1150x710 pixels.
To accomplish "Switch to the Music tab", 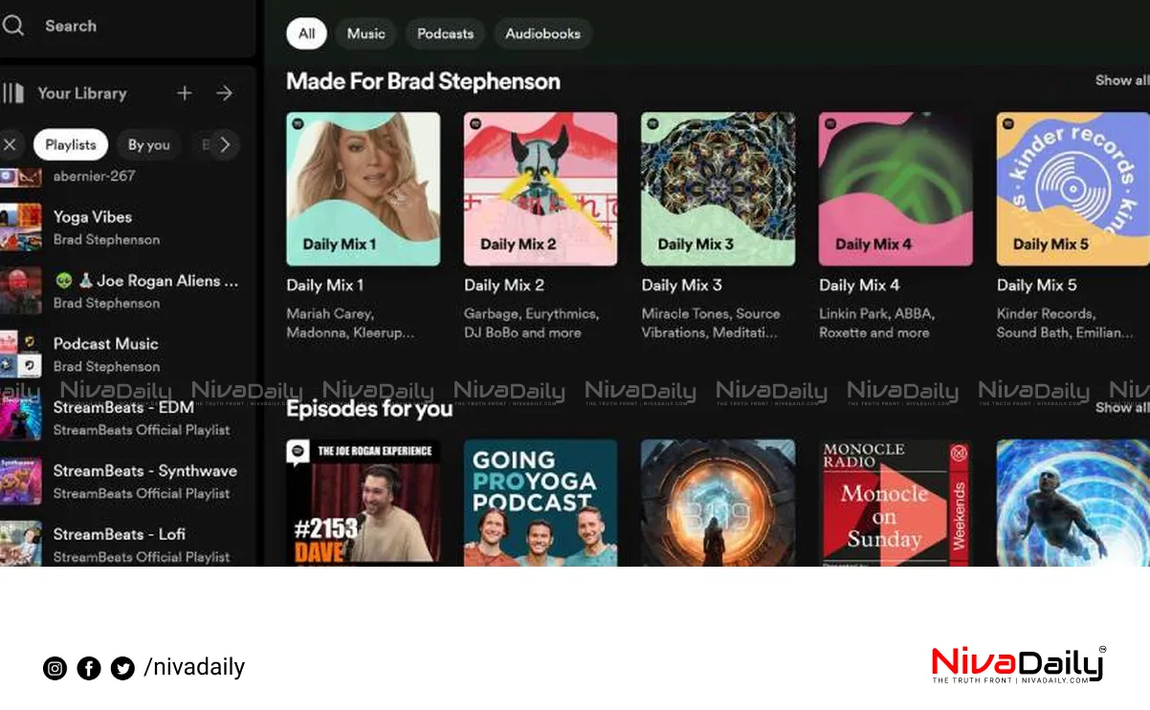I will (x=365, y=33).
